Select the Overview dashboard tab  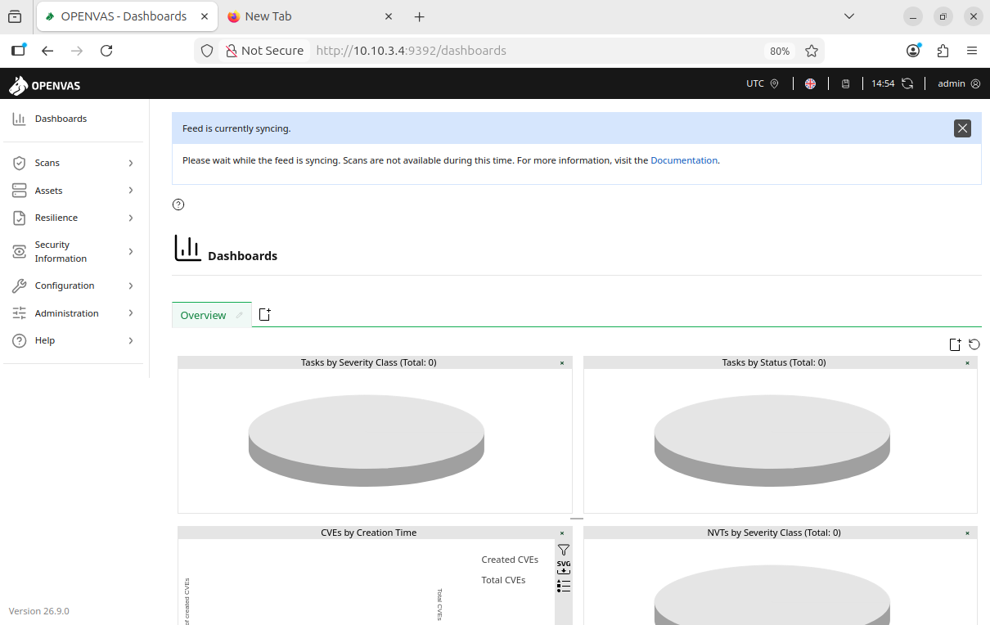pos(203,315)
